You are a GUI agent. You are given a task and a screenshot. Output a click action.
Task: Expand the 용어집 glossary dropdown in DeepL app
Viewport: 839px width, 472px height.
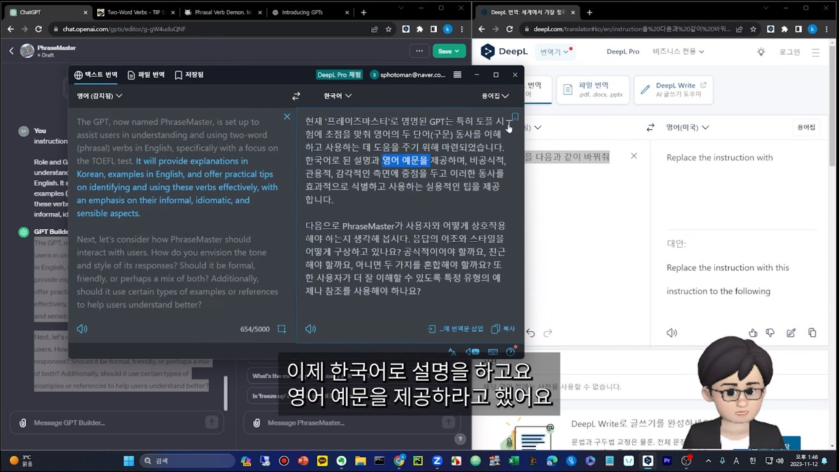(x=495, y=96)
